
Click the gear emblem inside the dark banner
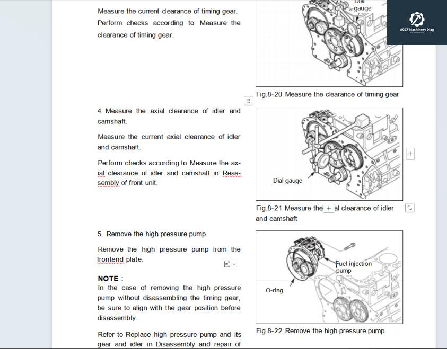(x=418, y=20)
